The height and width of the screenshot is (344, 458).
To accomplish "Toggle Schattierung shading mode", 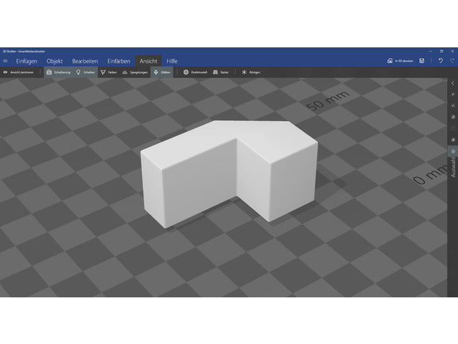I will [58, 72].
